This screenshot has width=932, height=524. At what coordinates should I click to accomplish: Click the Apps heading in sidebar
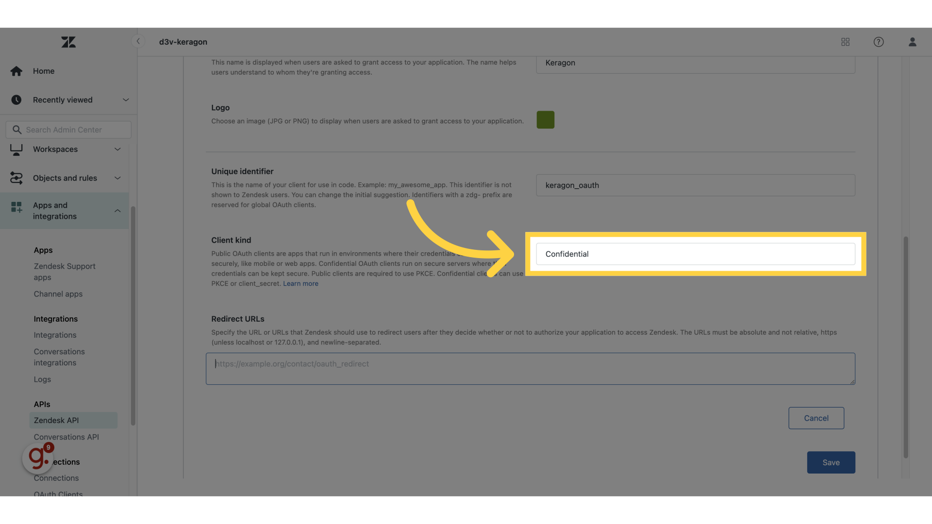(43, 250)
